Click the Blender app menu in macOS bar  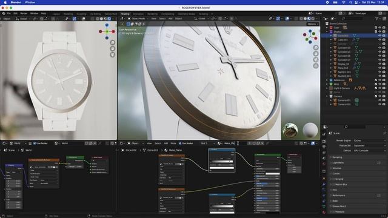pyautogui.click(x=16, y=2)
